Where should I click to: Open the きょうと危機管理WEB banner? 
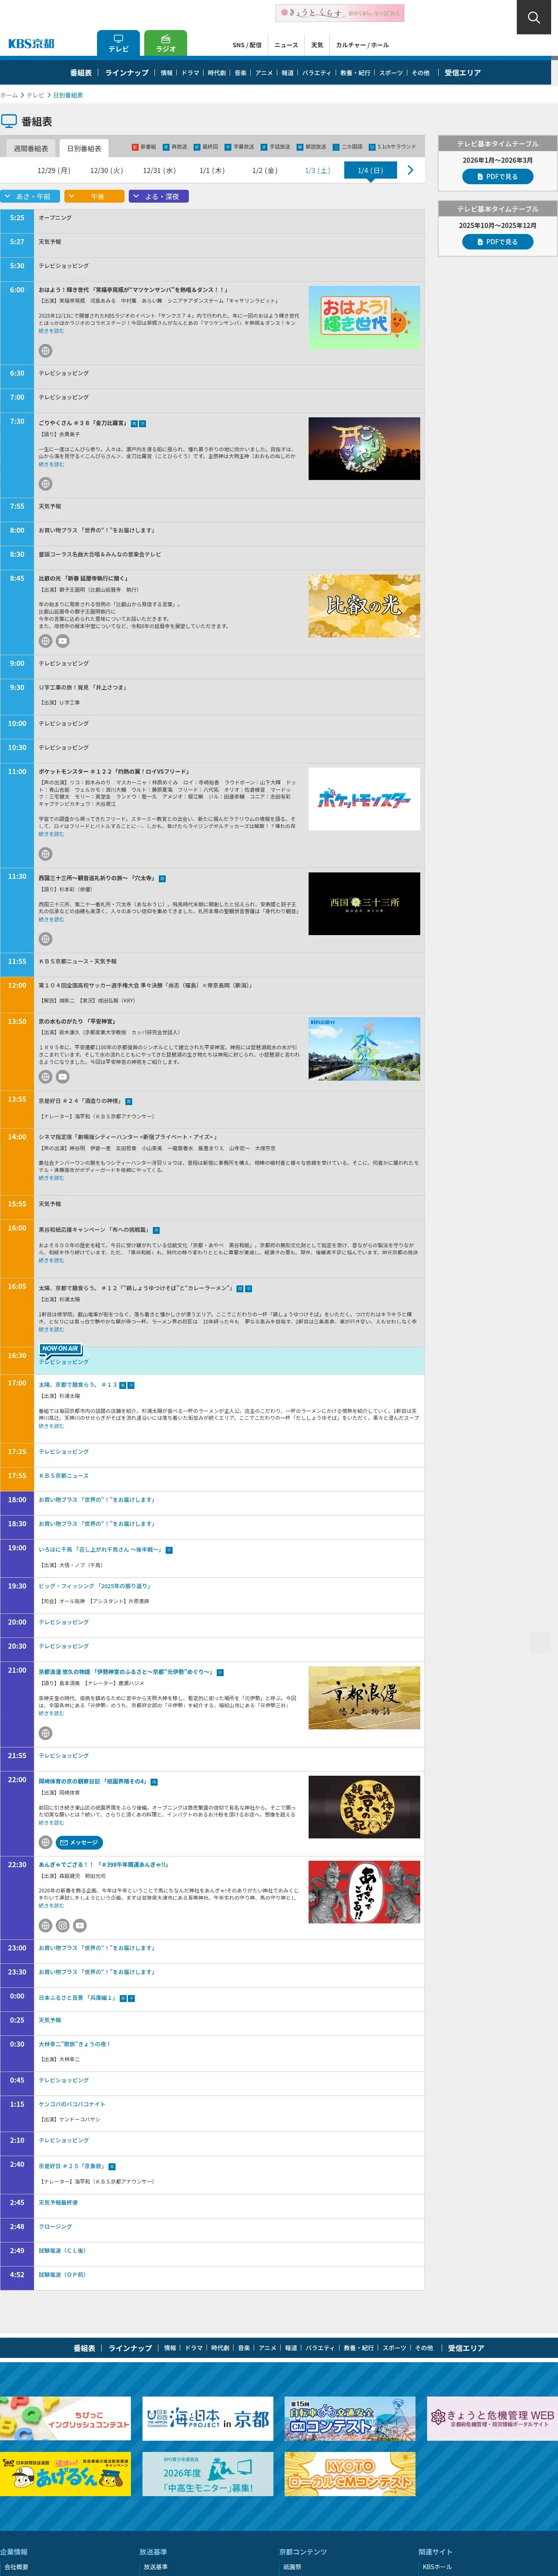point(492,2418)
